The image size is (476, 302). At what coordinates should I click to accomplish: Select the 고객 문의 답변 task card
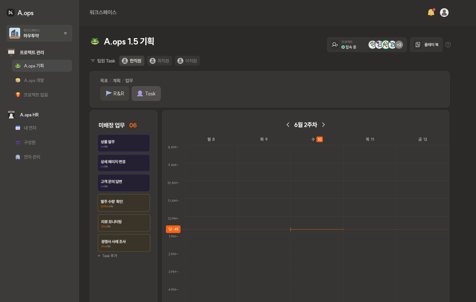click(x=124, y=183)
